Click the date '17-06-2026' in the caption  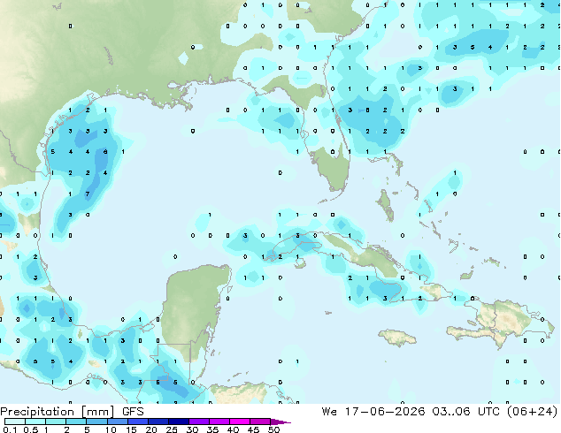click(x=385, y=412)
